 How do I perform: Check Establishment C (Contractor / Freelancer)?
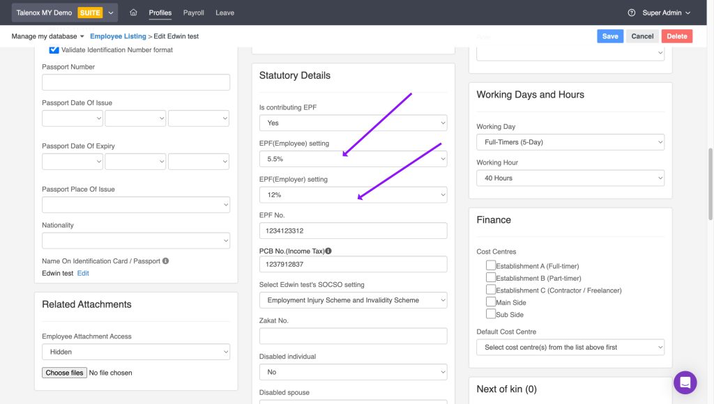[491, 290]
